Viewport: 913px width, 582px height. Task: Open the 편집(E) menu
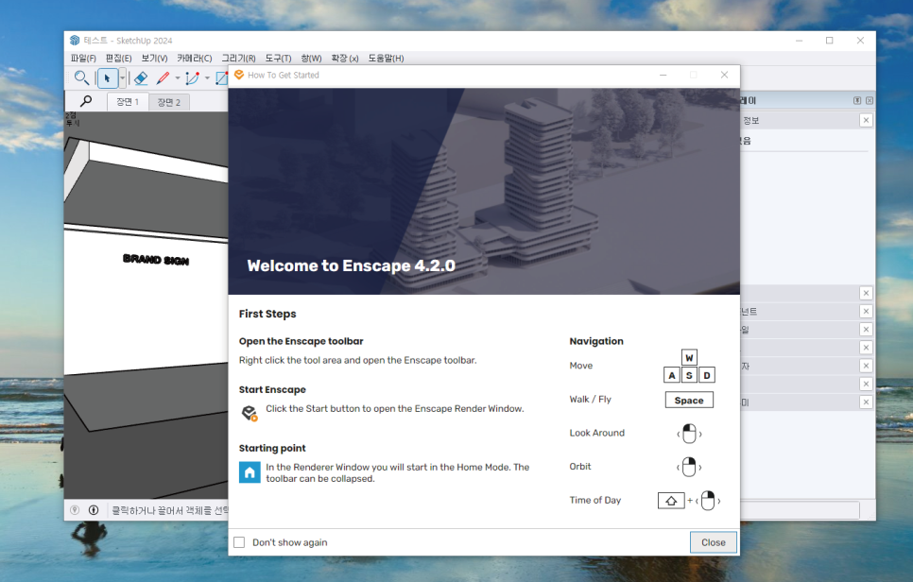click(118, 59)
